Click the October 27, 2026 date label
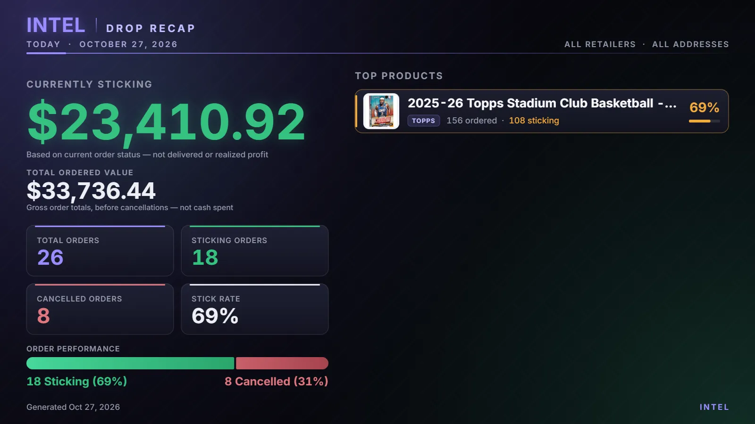 point(128,44)
